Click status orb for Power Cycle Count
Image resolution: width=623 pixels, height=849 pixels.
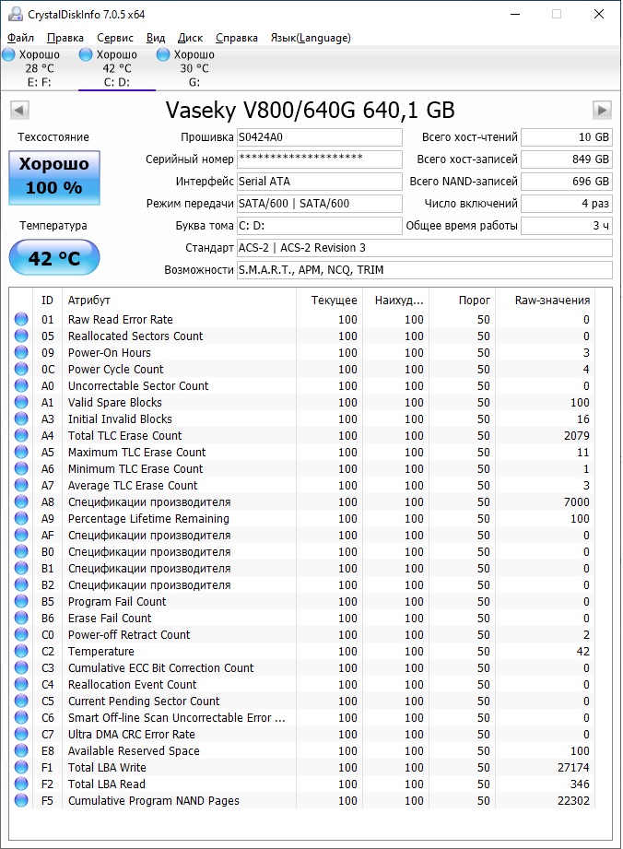pos(21,369)
